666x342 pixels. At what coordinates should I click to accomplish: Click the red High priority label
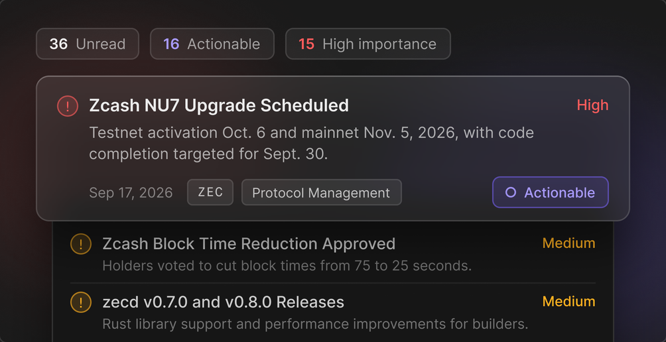pyautogui.click(x=592, y=105)
